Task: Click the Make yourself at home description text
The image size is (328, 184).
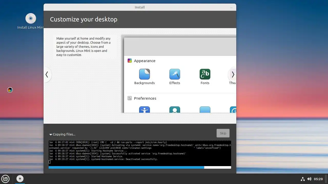Action: 84,47
